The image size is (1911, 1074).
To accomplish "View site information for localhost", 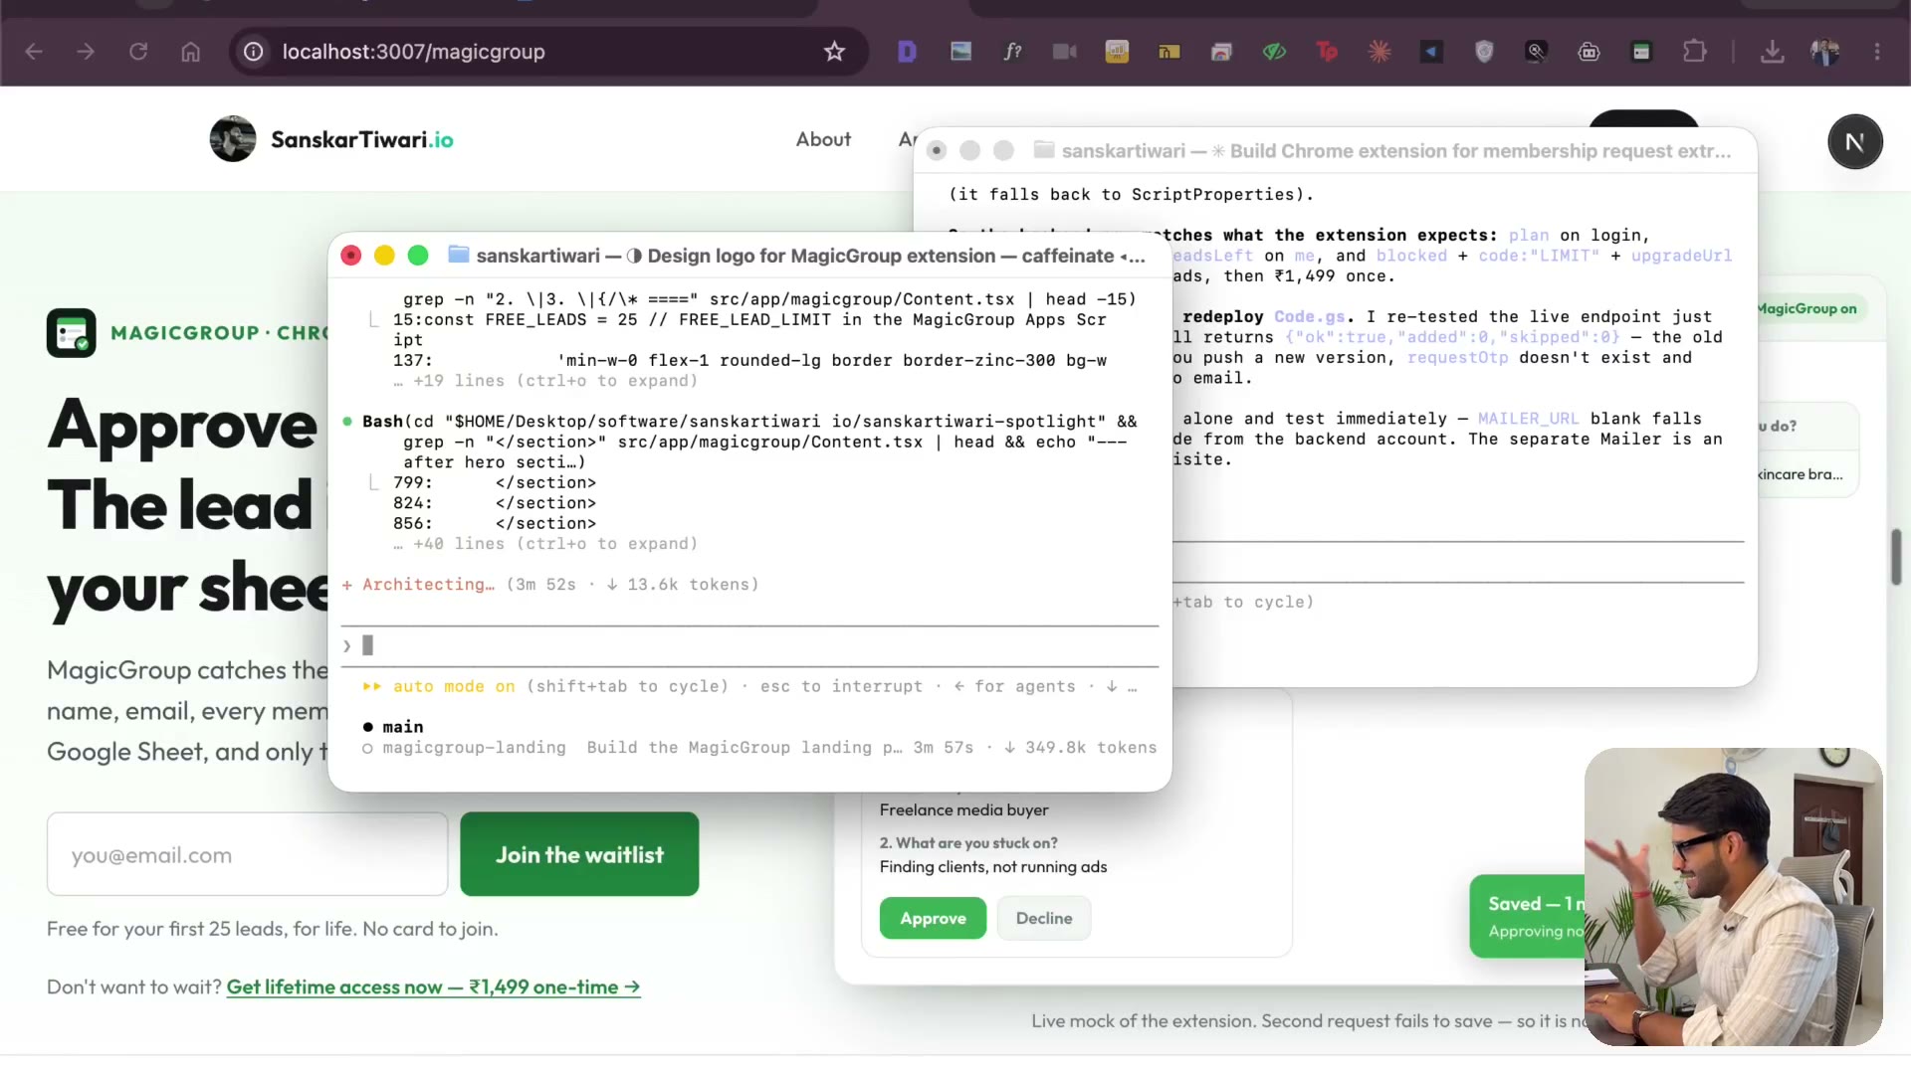I will point(254,52).
